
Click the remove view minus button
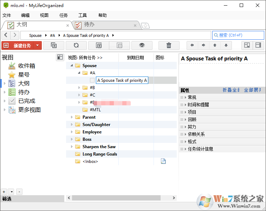[19, 192]
